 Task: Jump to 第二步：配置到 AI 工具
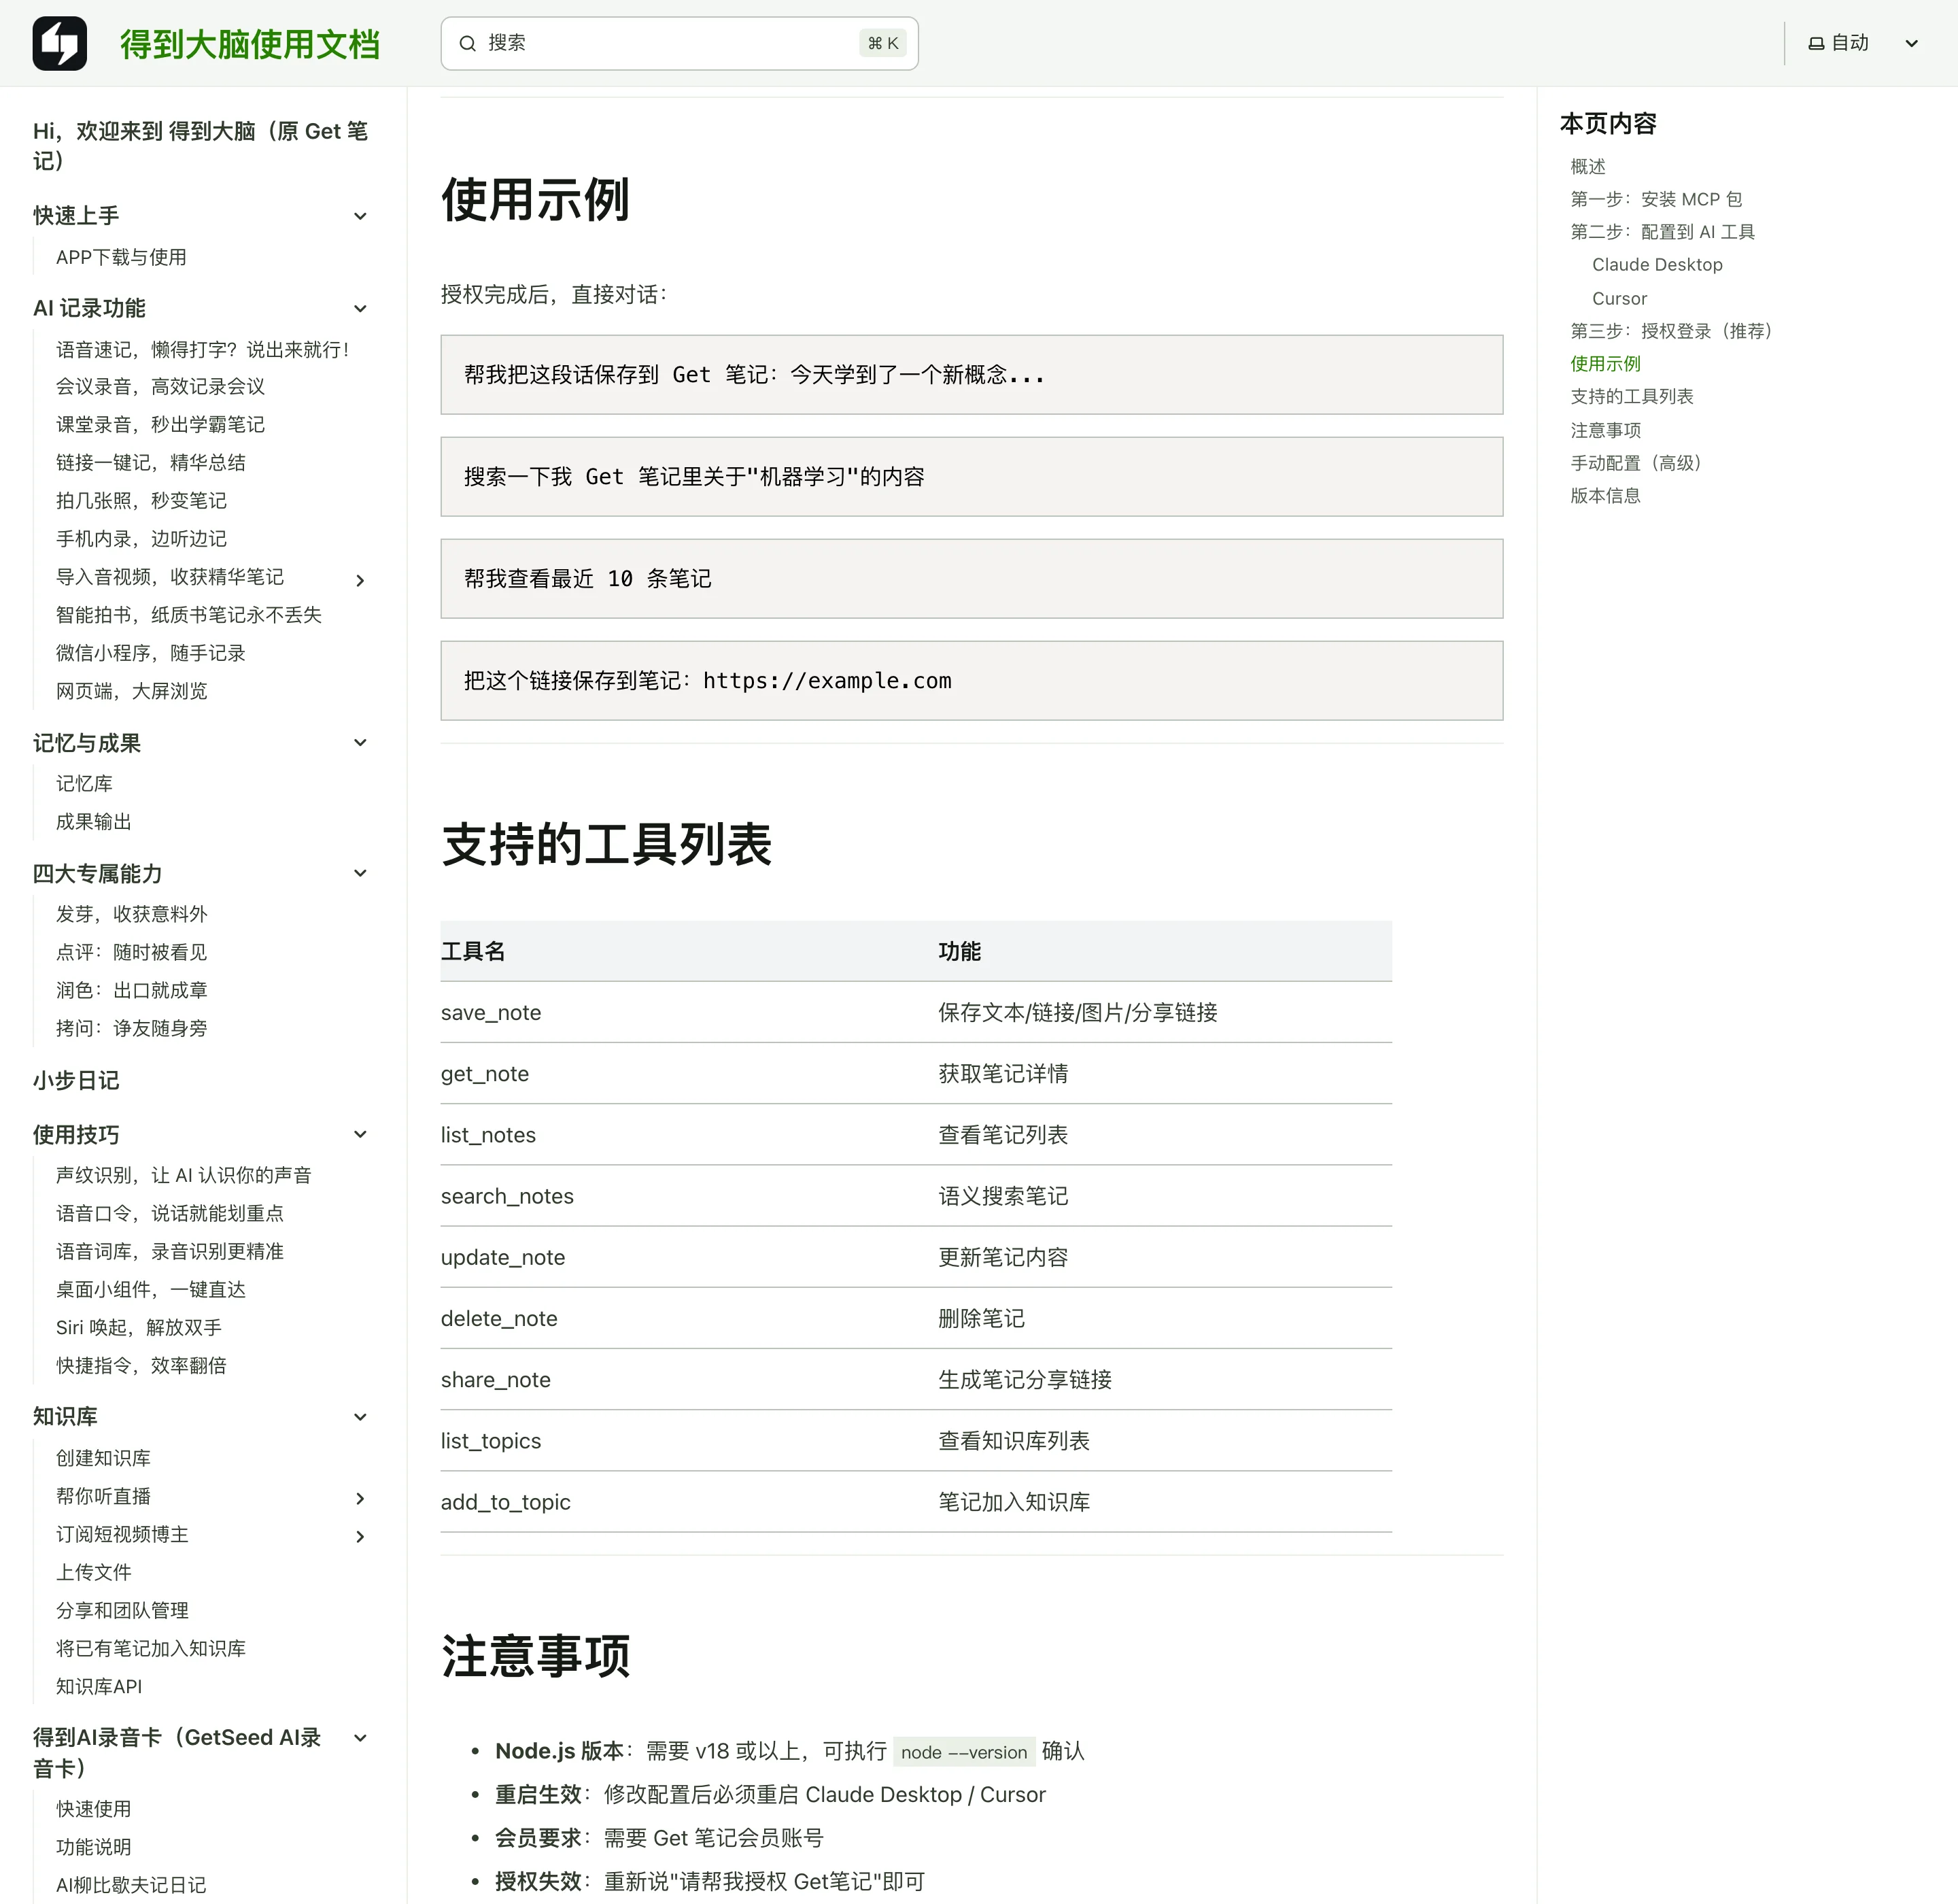[1662, 231]
